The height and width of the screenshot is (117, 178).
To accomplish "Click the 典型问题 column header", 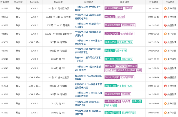I will (124, 2).
